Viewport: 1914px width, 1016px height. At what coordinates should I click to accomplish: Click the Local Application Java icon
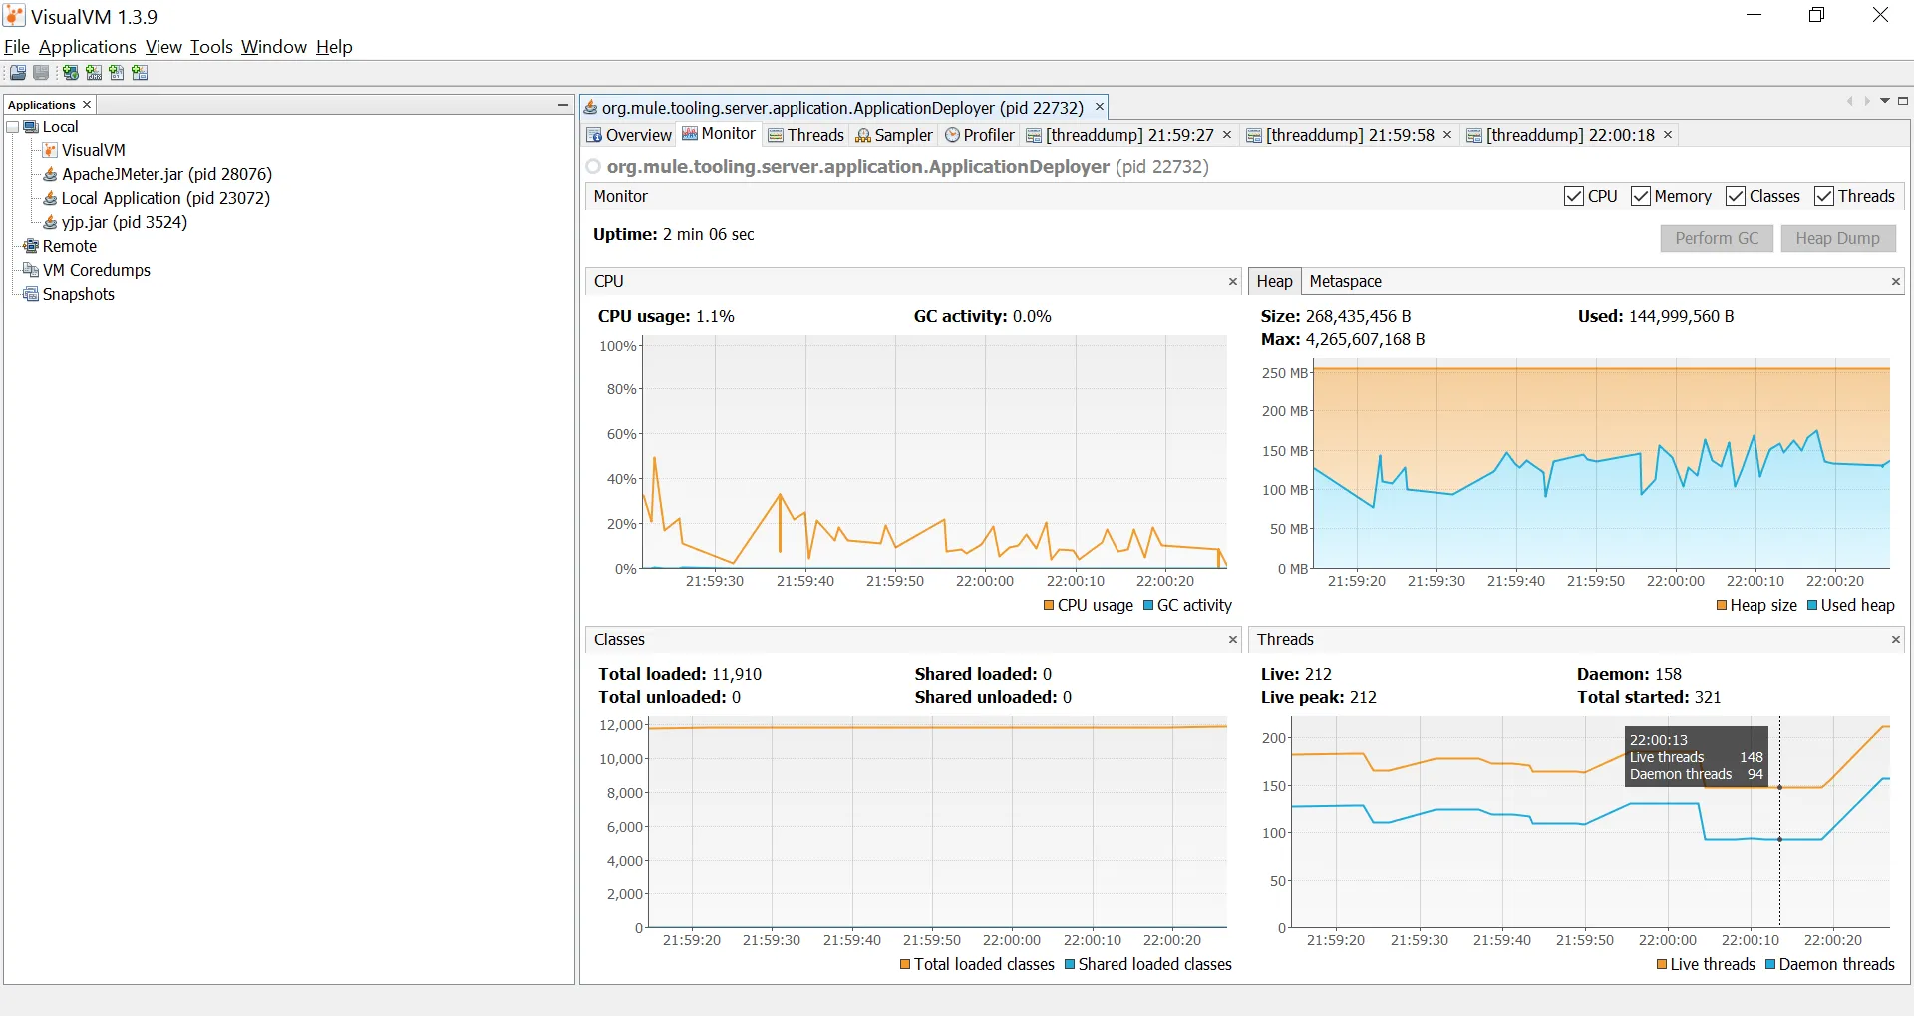click(x=50, y=198)
